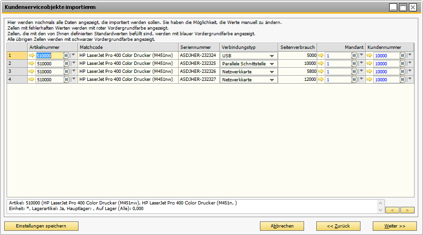Click the Kundennummer link arrow in row 2

click(369, 63)
